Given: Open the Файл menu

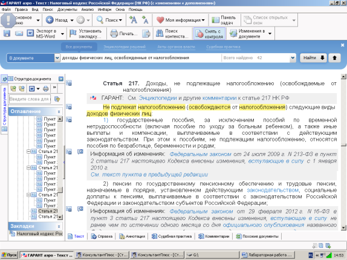Looking at the screenshot, I should click(x=6, y=10).
